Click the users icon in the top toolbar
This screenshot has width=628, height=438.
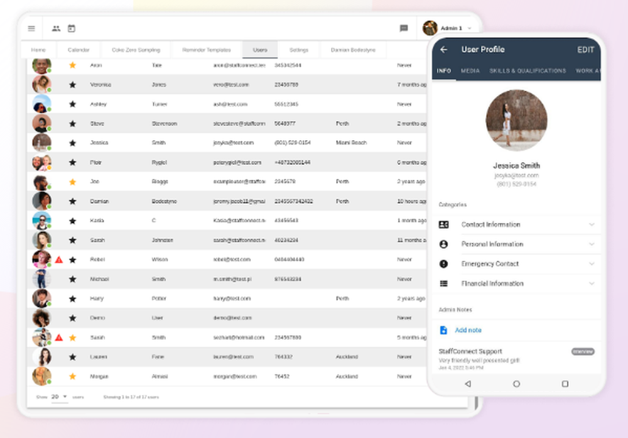point(57,28)
